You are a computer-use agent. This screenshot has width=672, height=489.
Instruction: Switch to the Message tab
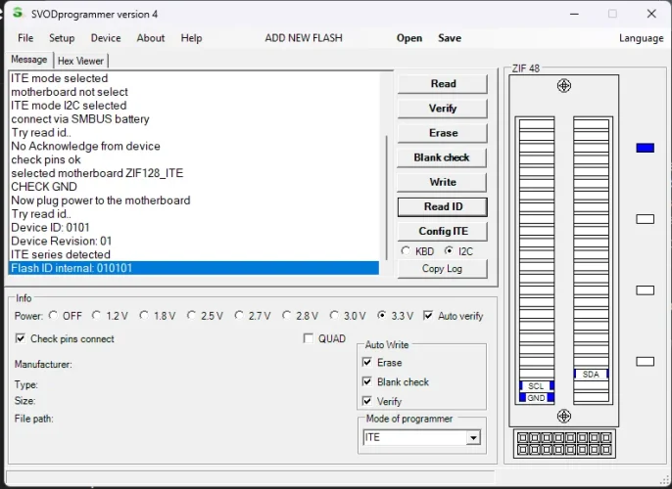click(29, 60)
